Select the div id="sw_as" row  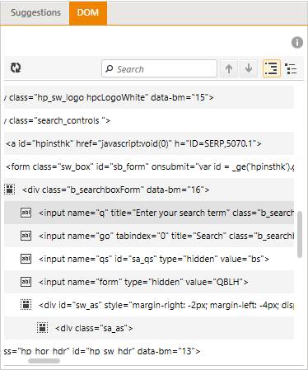click(149, 305)
